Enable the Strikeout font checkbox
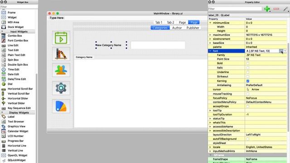Viewport: 290px width, 163px height. click(248, 77)
